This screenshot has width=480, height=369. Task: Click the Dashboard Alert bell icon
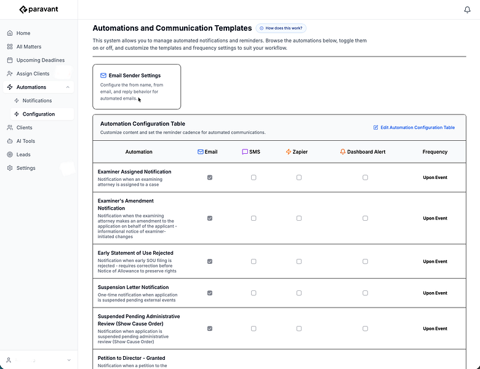coord(343,152)
